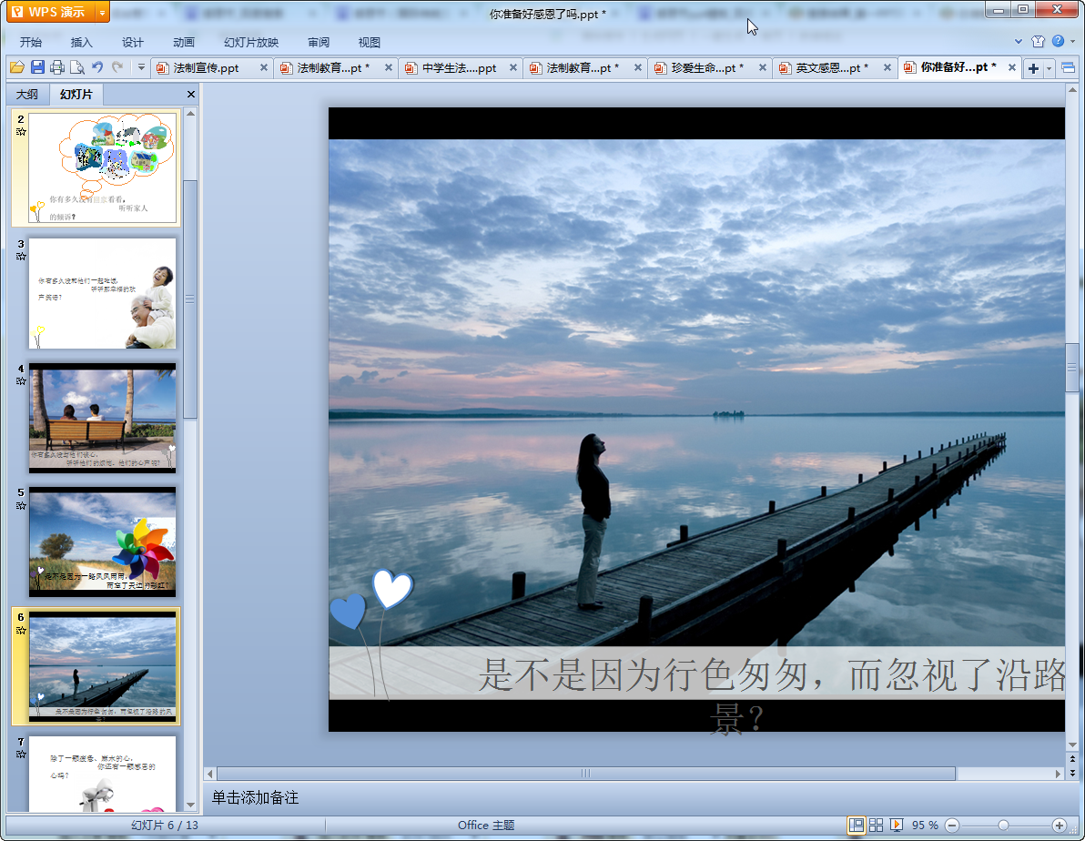
Task: Click the Print icon in quick toolbar
Action: (57, 67)
